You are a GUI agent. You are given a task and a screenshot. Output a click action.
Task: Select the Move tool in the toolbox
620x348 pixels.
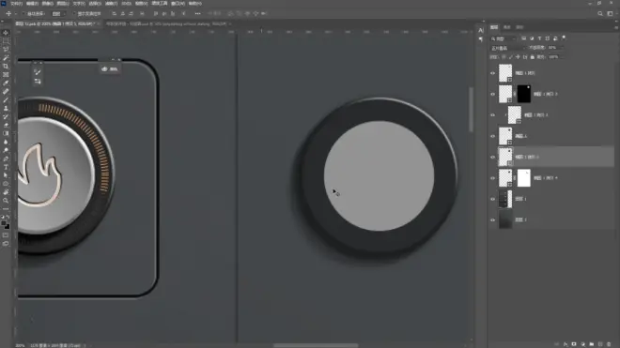pos(6,33)
